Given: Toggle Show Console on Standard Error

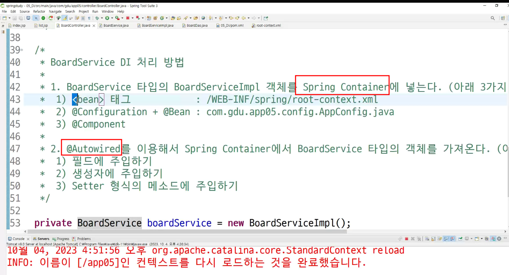Looking at the screenshot, I should click(452, 239).
